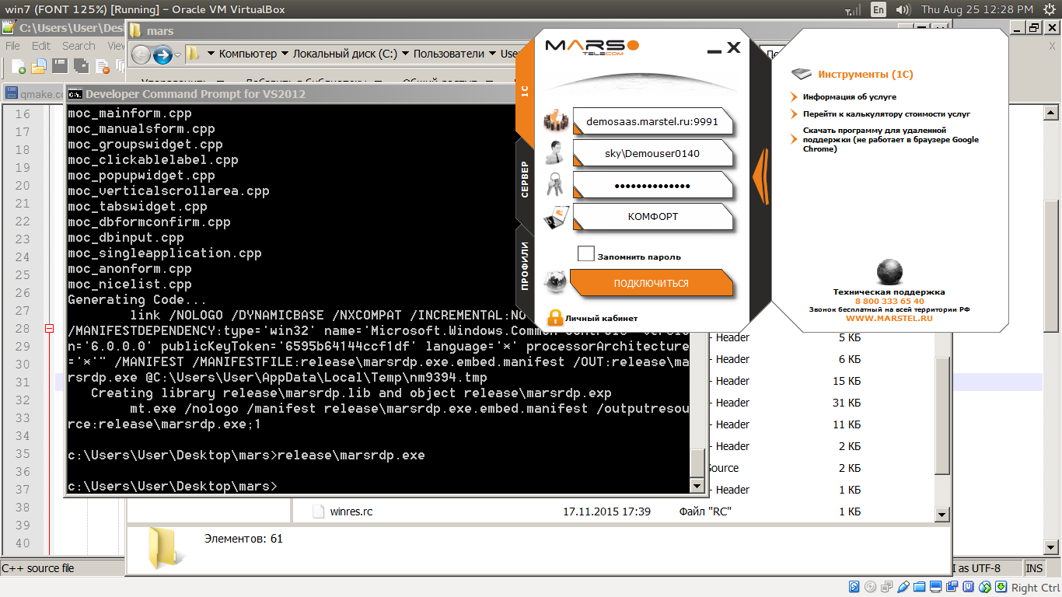Open Notepad++ File menu
This screenshot has height=597, width=1062.
[13, 46]
